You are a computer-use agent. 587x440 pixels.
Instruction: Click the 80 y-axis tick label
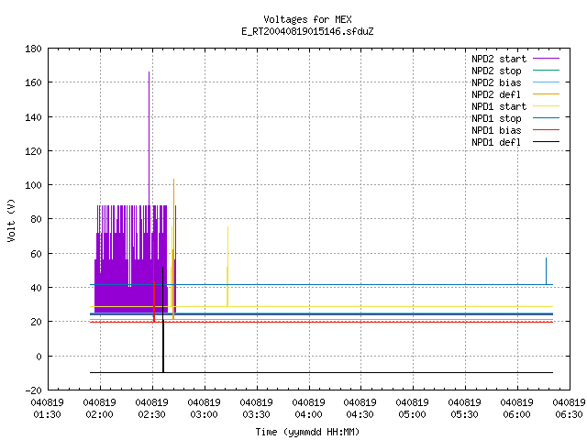[36, 219]
